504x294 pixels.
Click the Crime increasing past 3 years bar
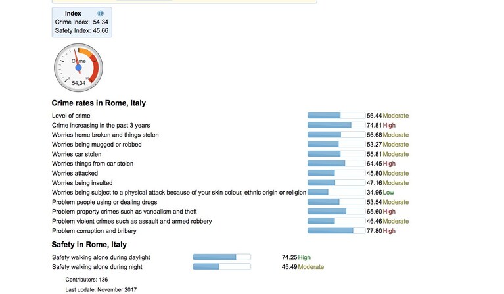click(336, 125)
